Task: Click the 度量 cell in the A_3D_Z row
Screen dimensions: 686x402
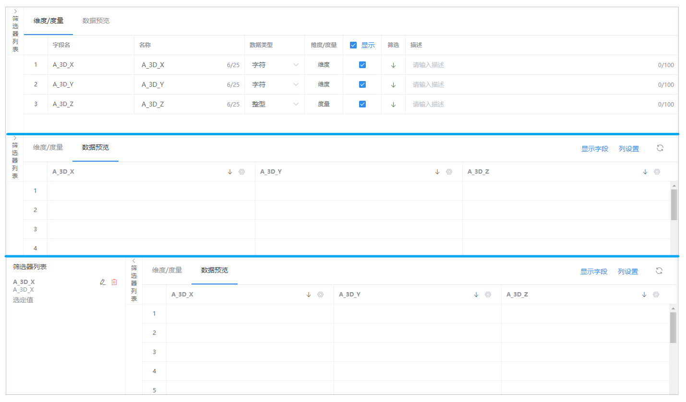Action: 324,104
